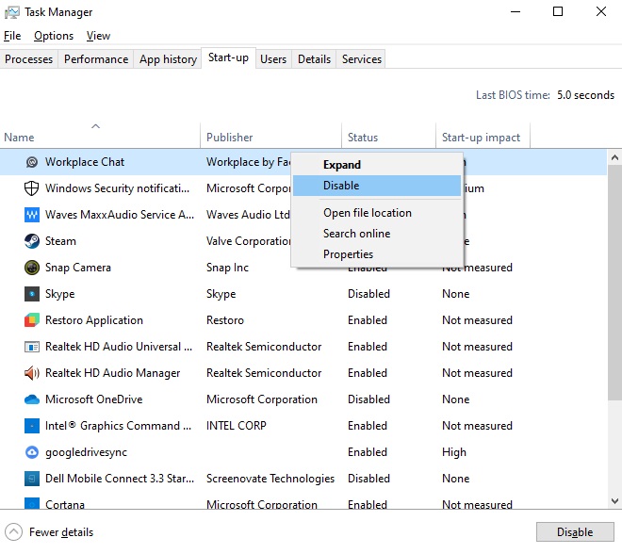Click the Waves MaxxAudio icon
The width and height of the screenshot is (622, 554).
click(x=32, y=215)
